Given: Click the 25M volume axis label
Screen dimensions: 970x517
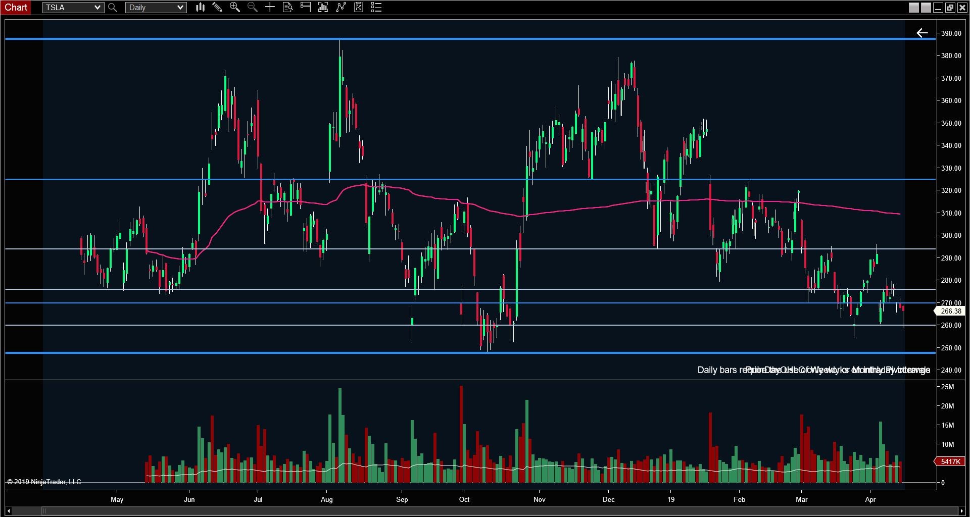Looking at the screenshot, I should pyautogui.click(x=947, y=387).
